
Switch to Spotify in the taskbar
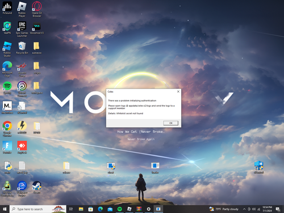click(x=120, y=209)
